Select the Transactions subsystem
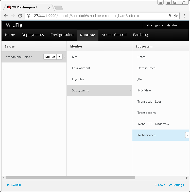The width and height of the screenshot is (190, 192). click(161, 113)
